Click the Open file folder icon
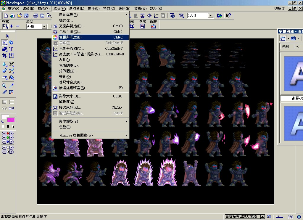The width and height of the screenshot is (303, 220). 19,16
